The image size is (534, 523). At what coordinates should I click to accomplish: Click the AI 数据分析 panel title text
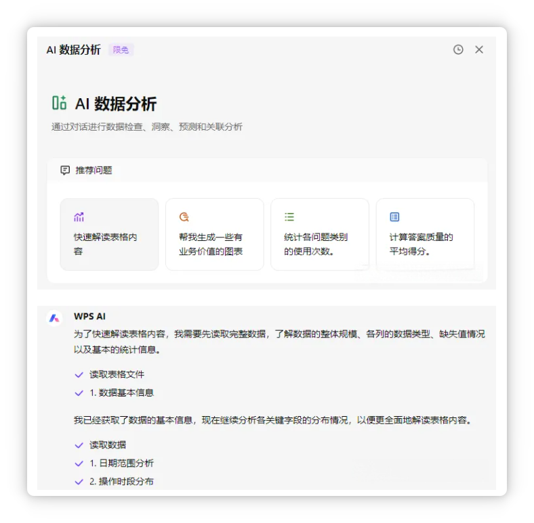tap(74, 50)
